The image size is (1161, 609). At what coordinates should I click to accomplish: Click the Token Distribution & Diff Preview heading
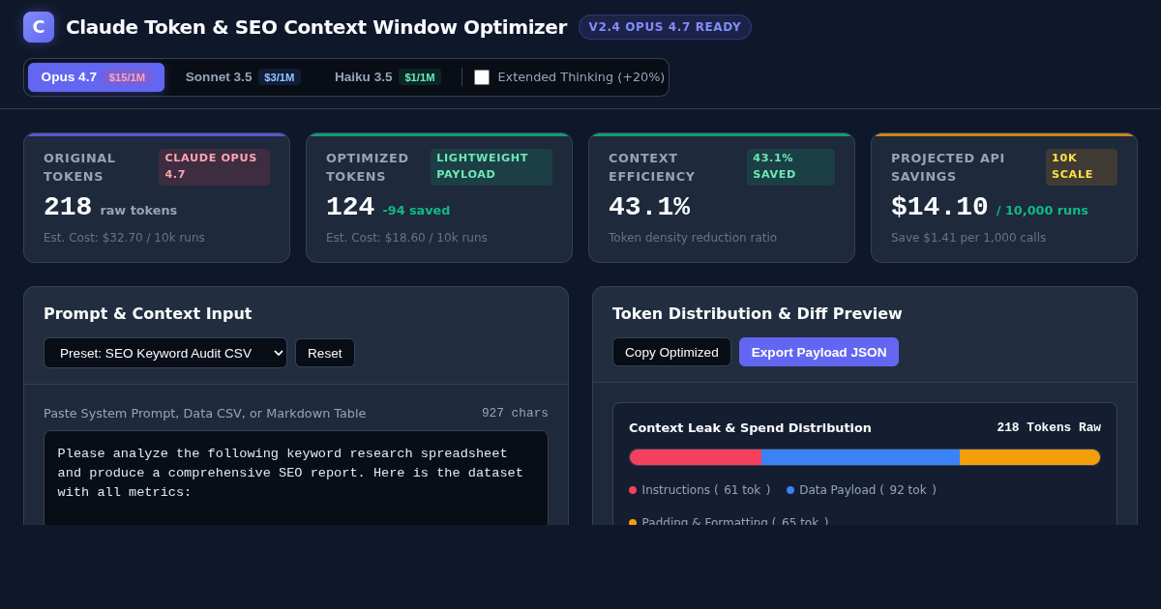coord(757,313)
